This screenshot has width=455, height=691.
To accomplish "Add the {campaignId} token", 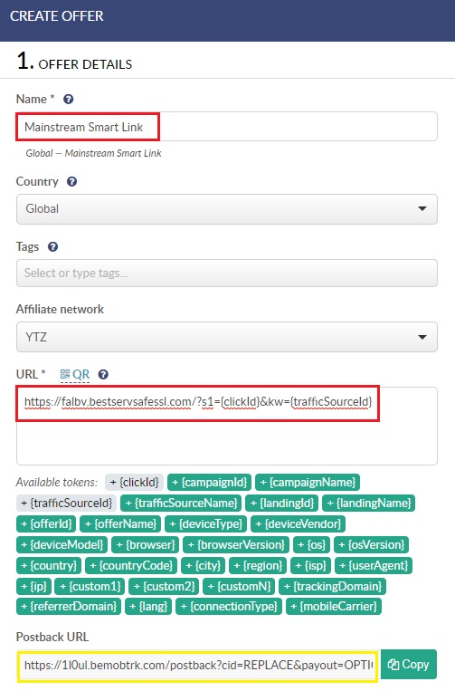I will pyautogui.click(x=210, y=482).
